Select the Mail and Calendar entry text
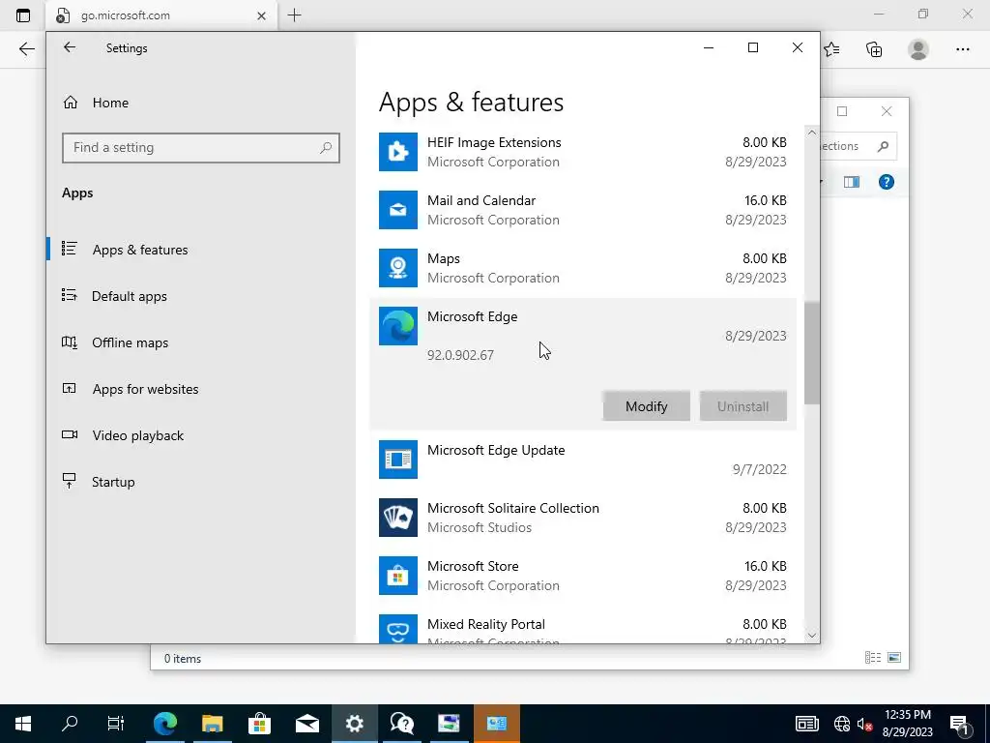This screenshot has height=743, width=990. coord(481,200)
